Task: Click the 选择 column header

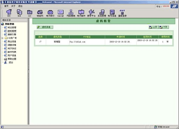Action: pyautogui.click(x=41, y=37)
